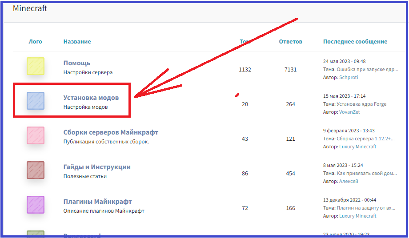Click the replies count 166
Image resolution: width=409 pixels, height=238 pixels.
[291, 208]
